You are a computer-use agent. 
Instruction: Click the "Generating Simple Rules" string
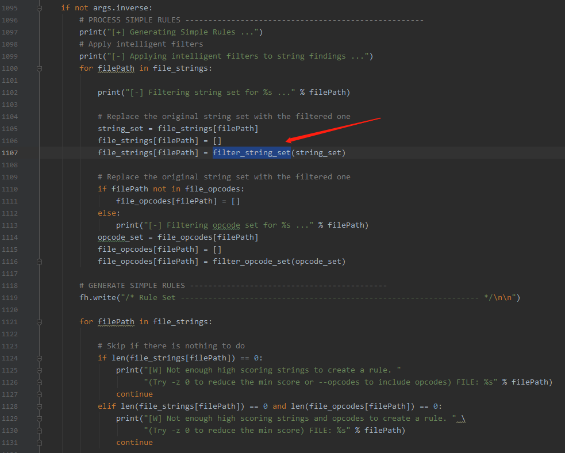(x=183, y=32)
